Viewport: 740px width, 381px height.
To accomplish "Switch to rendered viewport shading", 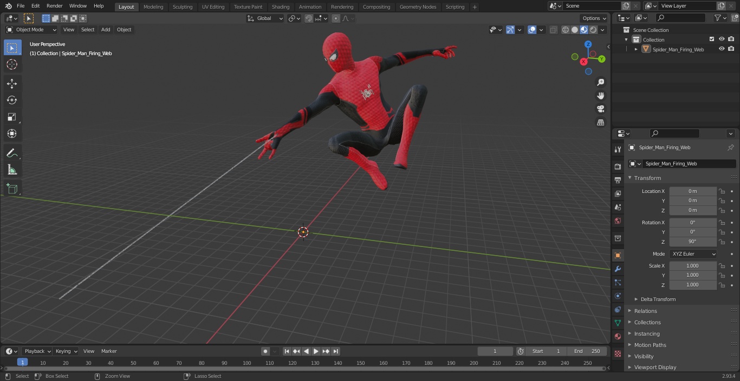I will tap(593, 30).
